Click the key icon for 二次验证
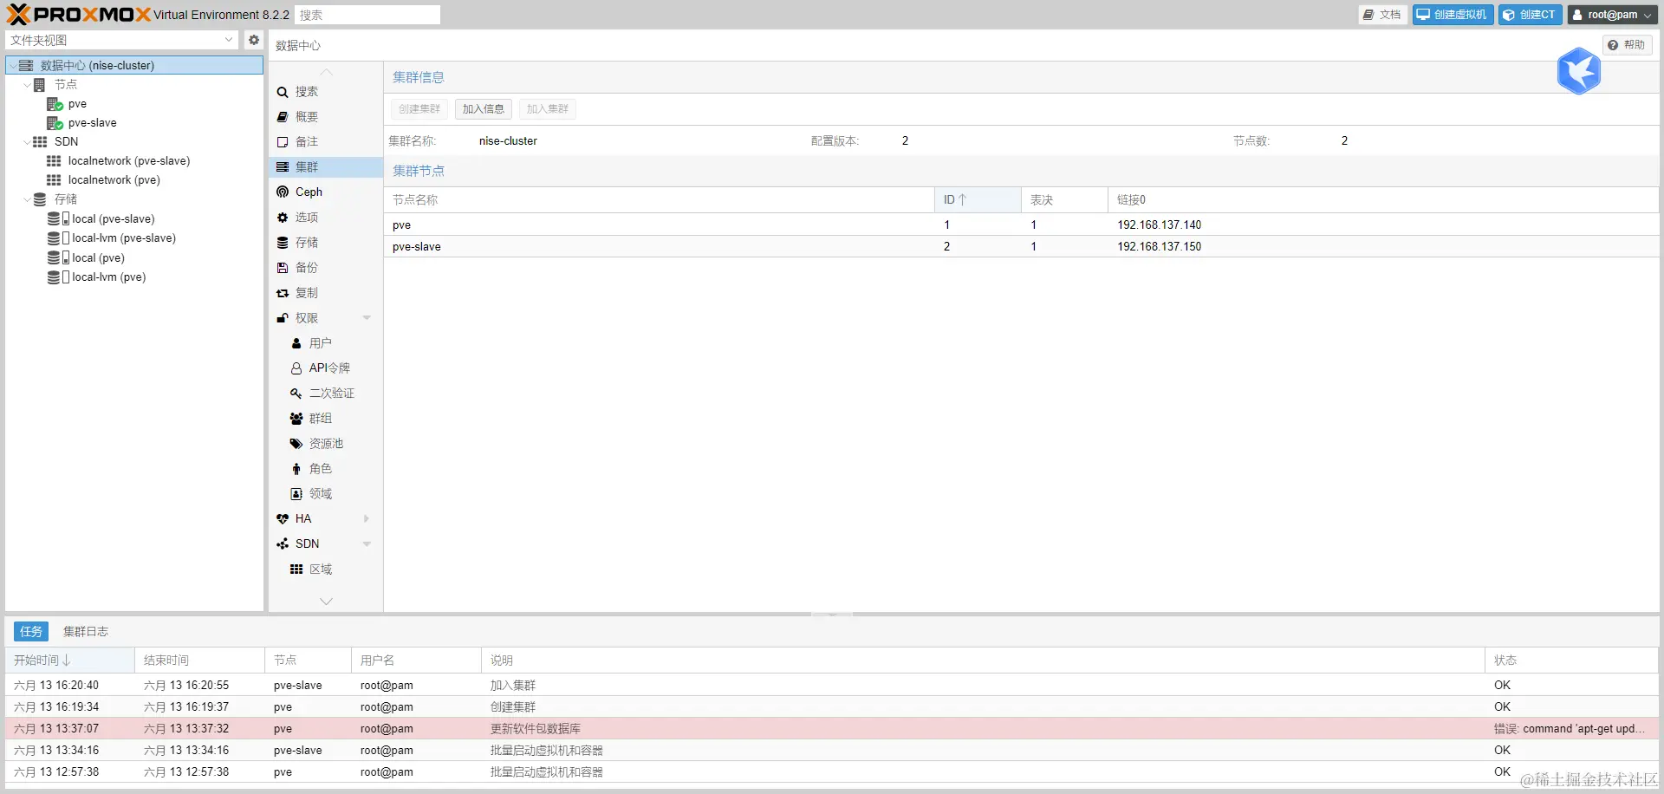Screen dimensions: 1664x794 click(x=296, y=394)
